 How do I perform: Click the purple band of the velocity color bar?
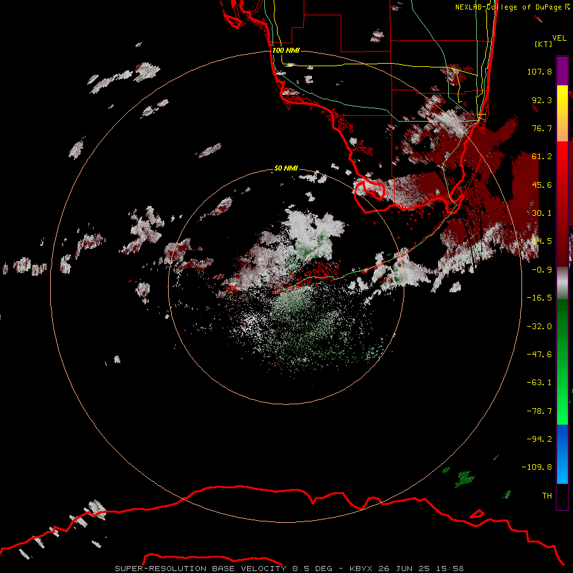562,71
